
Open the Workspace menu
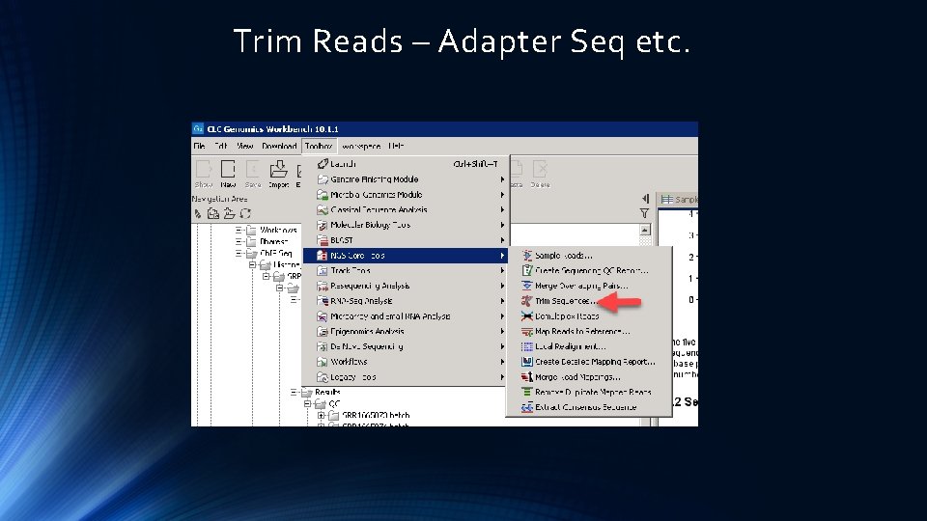coord(360,146)
